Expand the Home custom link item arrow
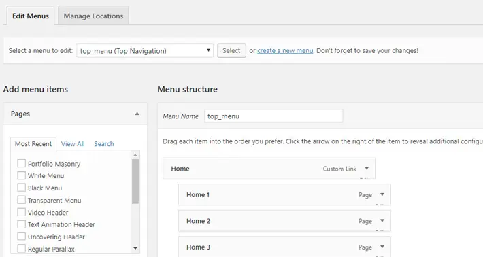The height and width of the screenshot is (257, 483). click(x=367, y=168)
